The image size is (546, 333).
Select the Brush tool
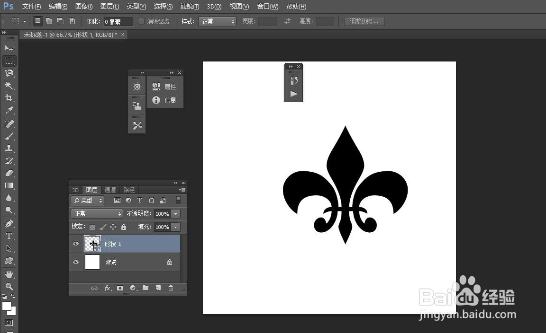click(x=9, y=136)
